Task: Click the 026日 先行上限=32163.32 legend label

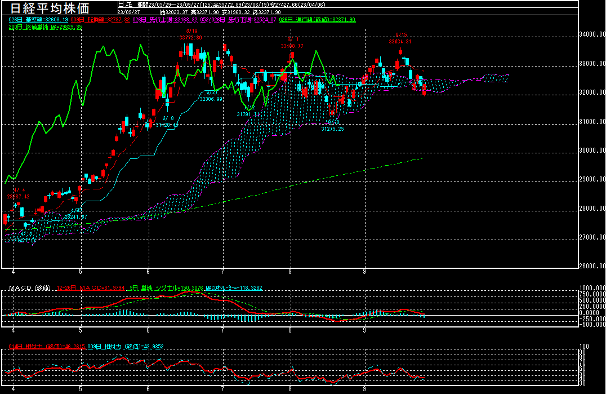Action: (165, 20)
